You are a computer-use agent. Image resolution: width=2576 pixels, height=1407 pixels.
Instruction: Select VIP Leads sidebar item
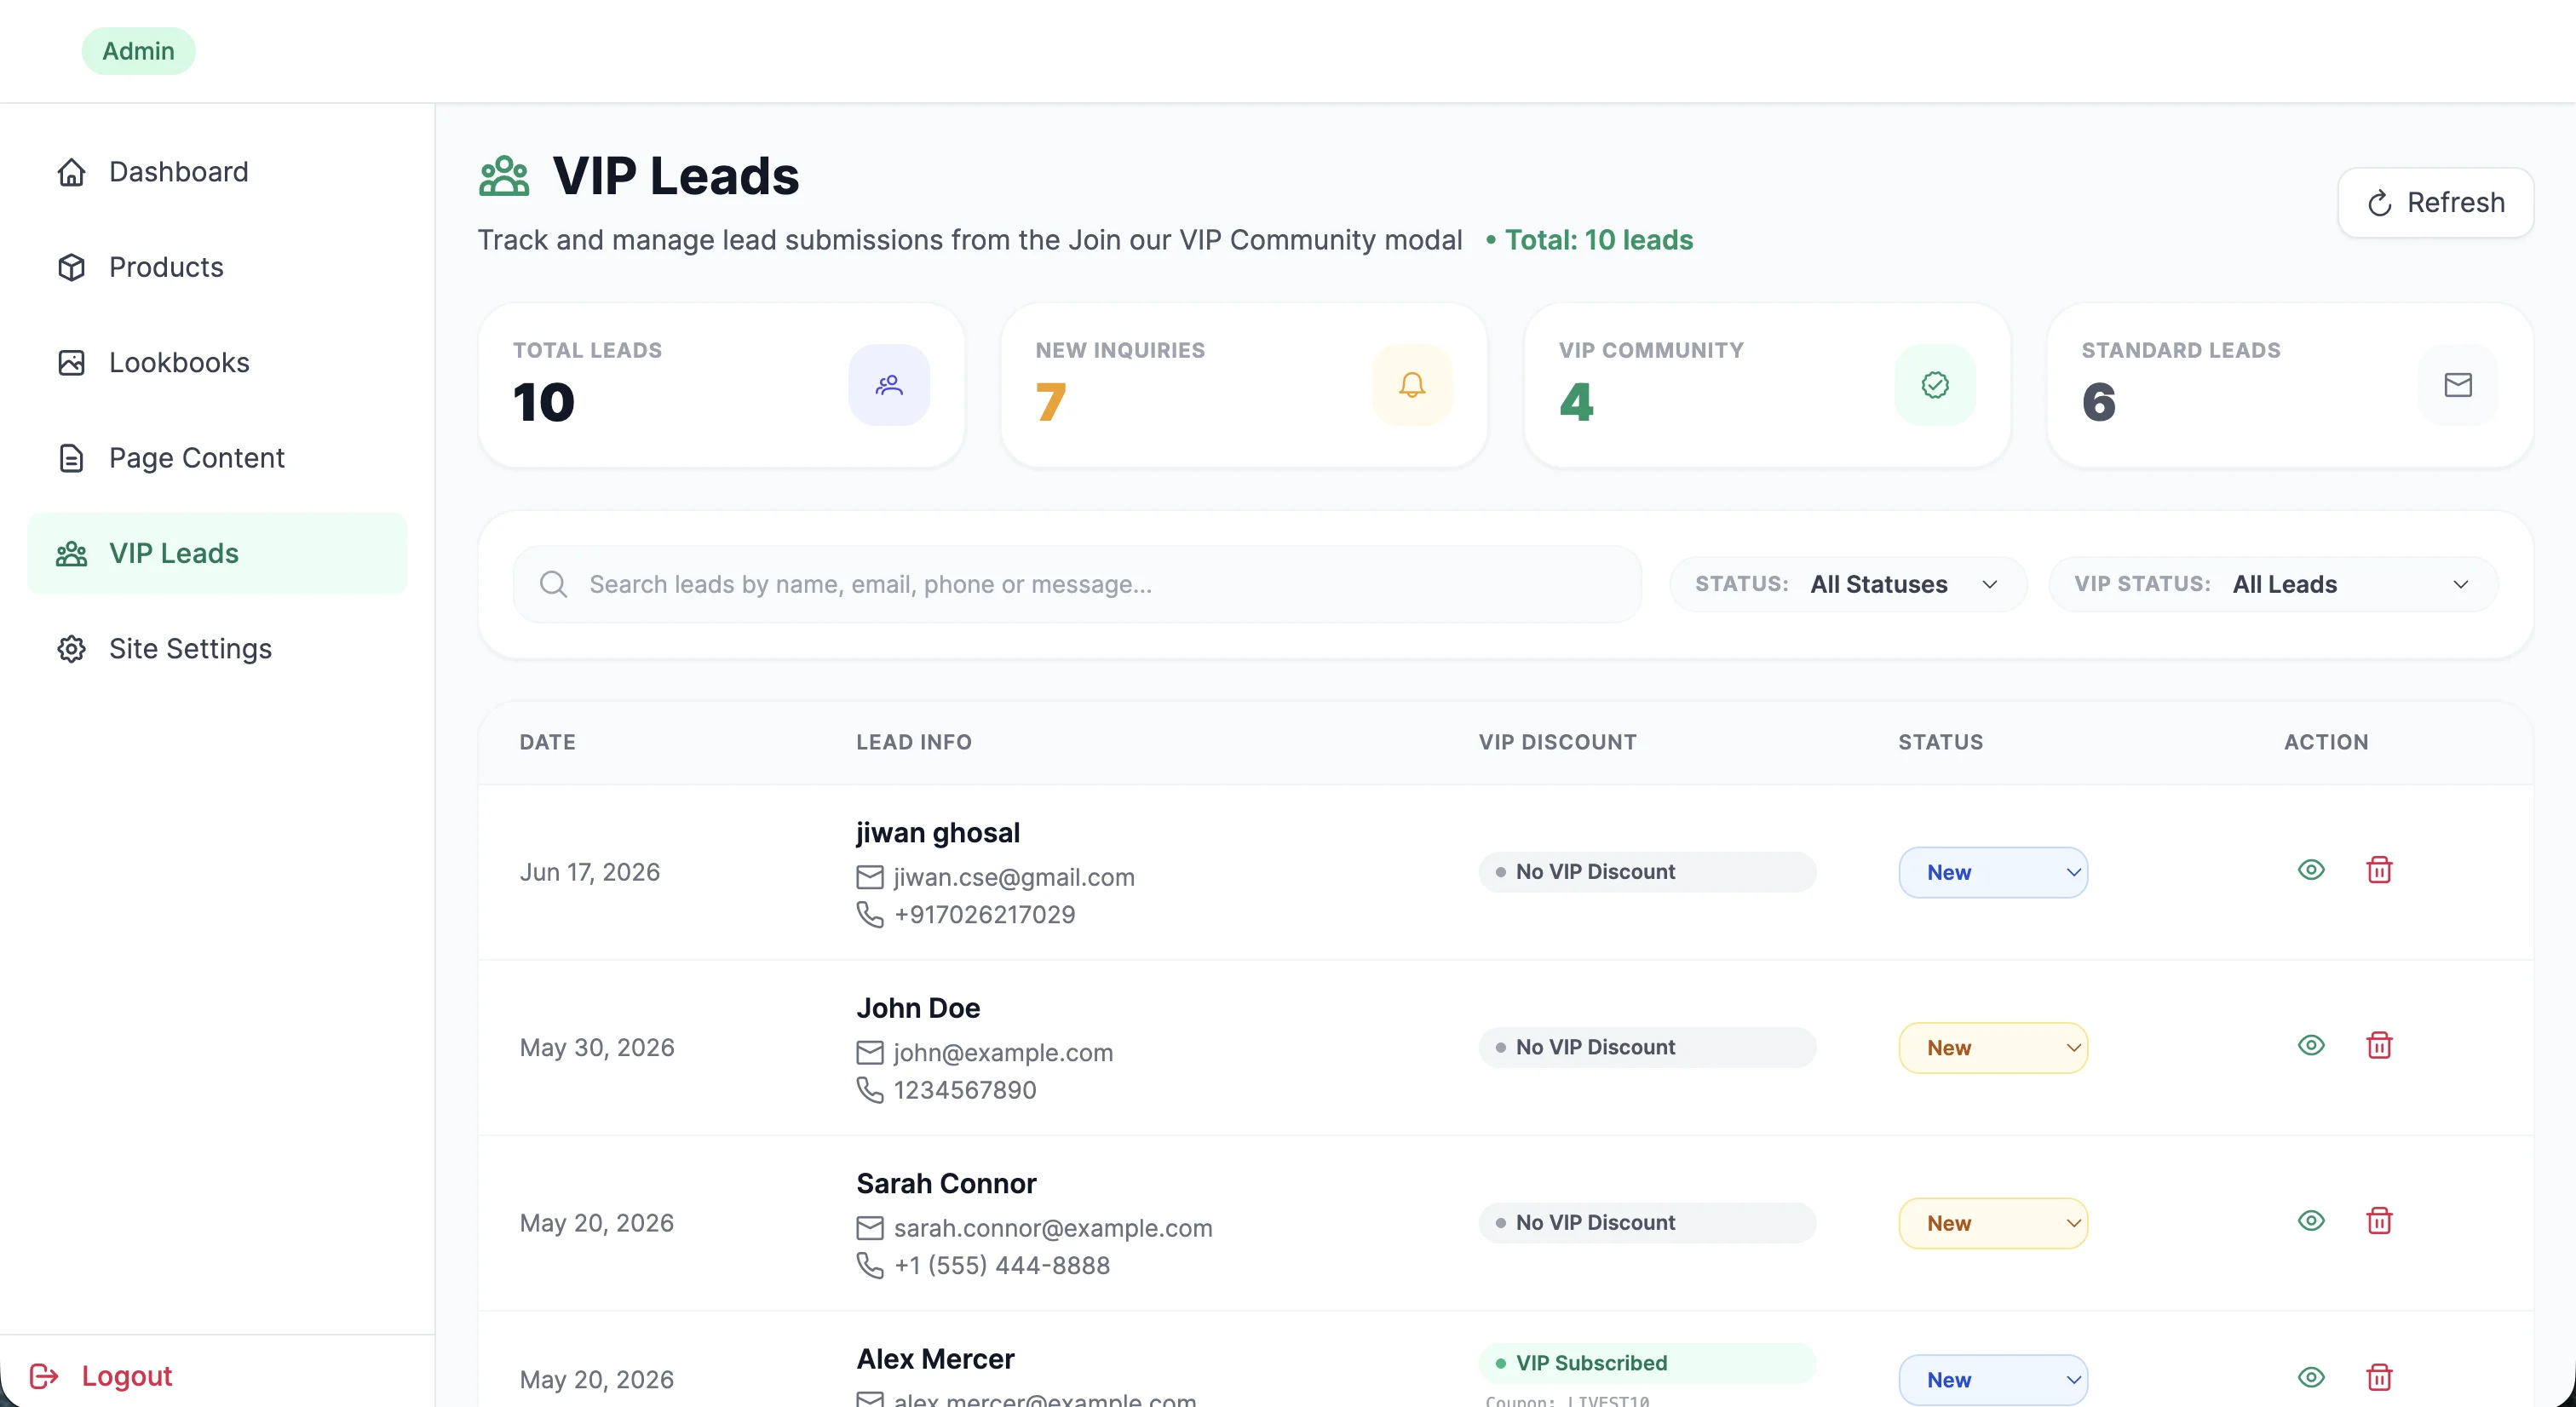(217, 553)
